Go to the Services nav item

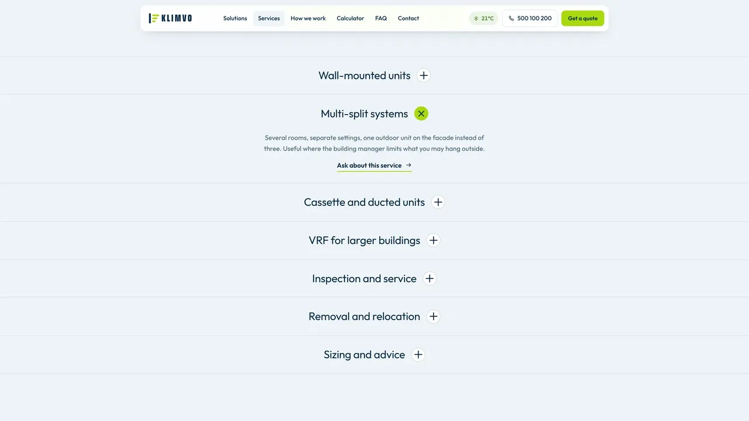269,18
